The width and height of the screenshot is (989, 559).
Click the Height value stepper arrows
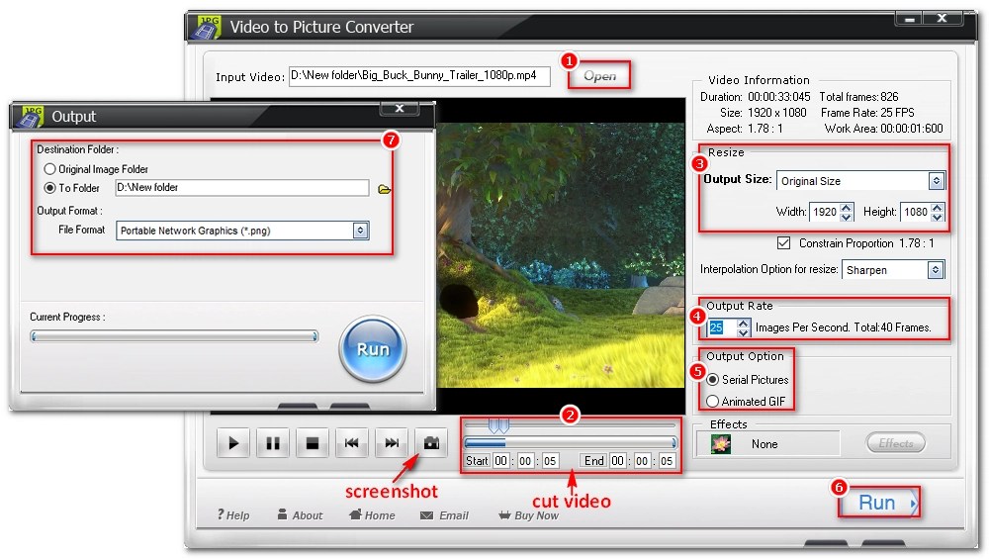click(938, 212)
